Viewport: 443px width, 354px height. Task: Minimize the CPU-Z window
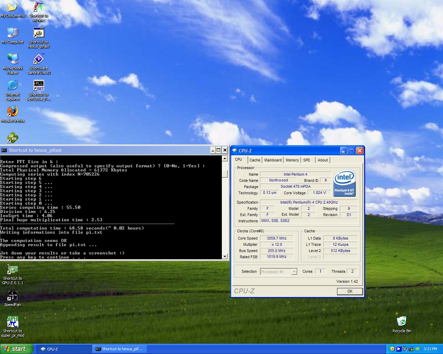click(x=344, y=150)
